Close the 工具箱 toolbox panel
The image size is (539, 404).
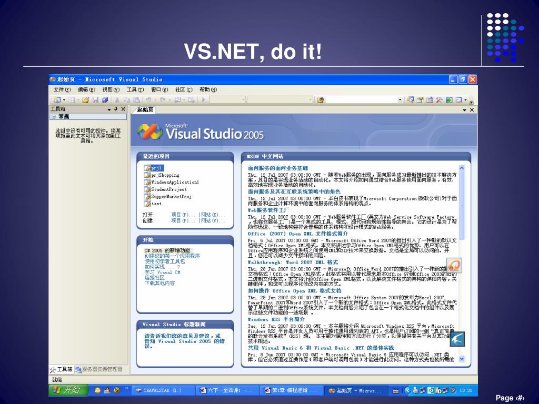point(123,109)
